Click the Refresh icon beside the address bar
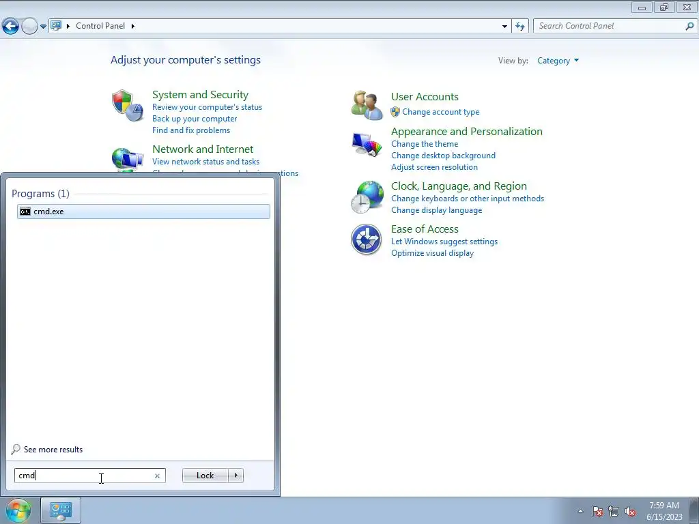Image resolution: width=699 pixels, height=524 pixels. click(x=520, y=27)
